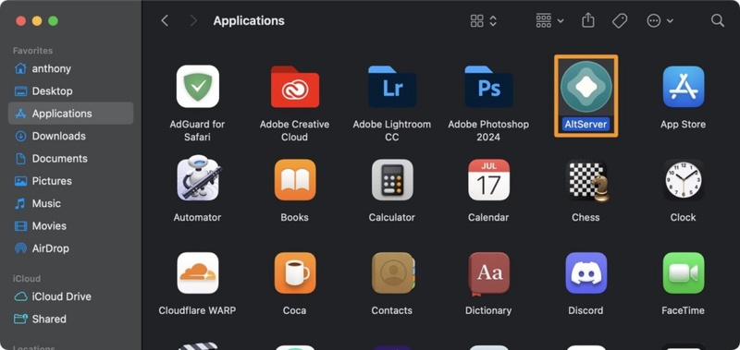
Task: Open Desktop in the sidebar
Action: 71,91
